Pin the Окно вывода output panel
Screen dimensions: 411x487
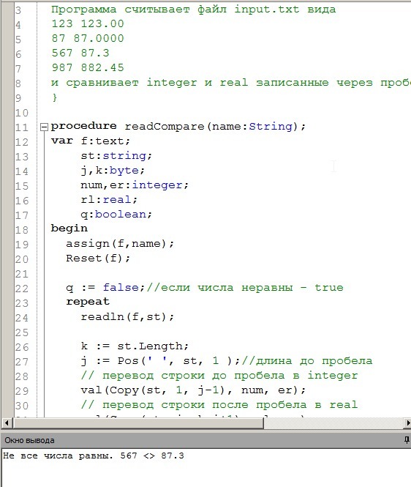pyautogui.click(x=407, y=440)
